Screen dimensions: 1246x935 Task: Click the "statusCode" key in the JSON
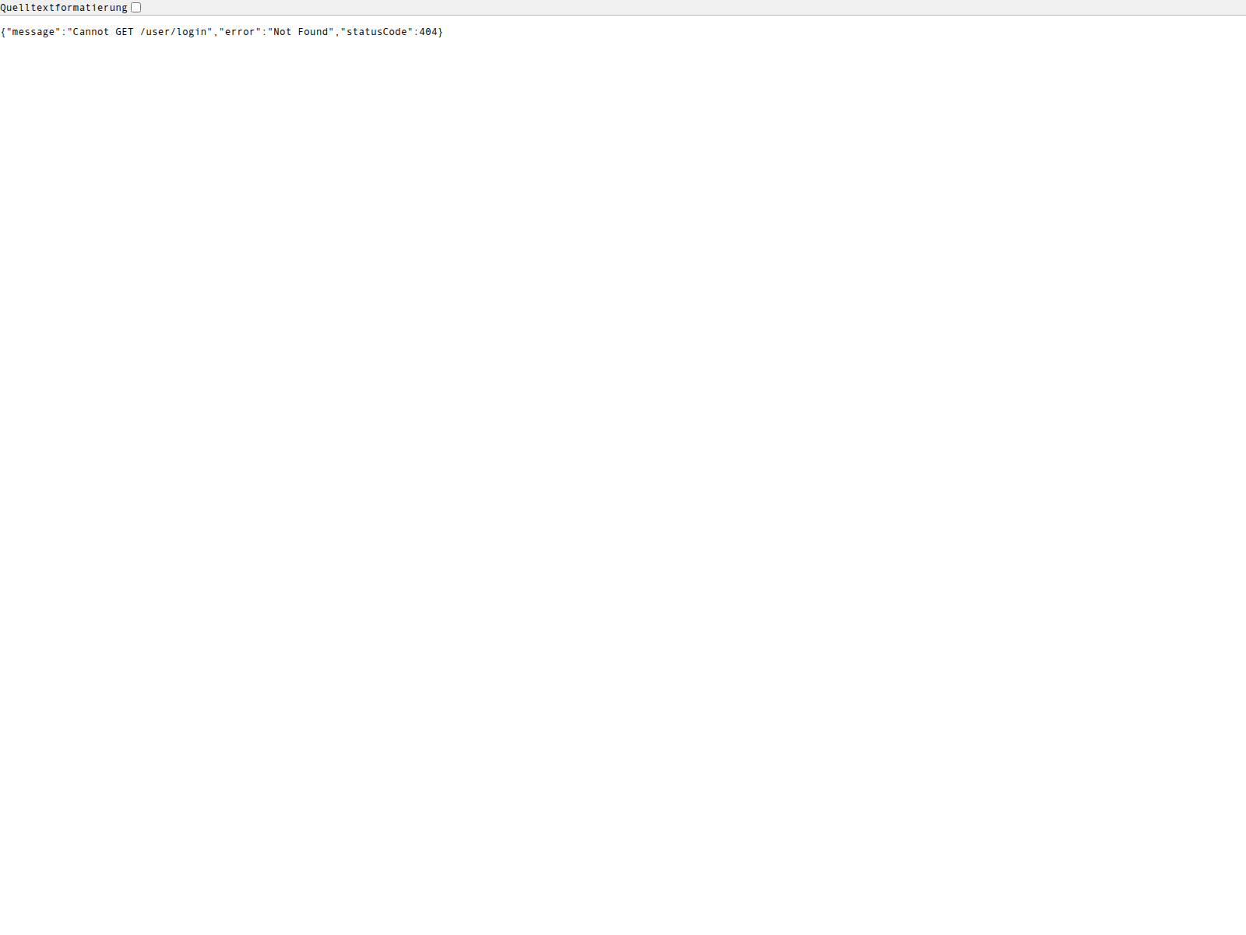(378, 32)
